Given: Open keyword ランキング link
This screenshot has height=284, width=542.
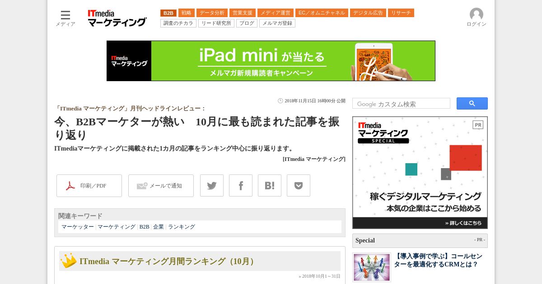Looking at the screenshot, I should click(182, 227).
